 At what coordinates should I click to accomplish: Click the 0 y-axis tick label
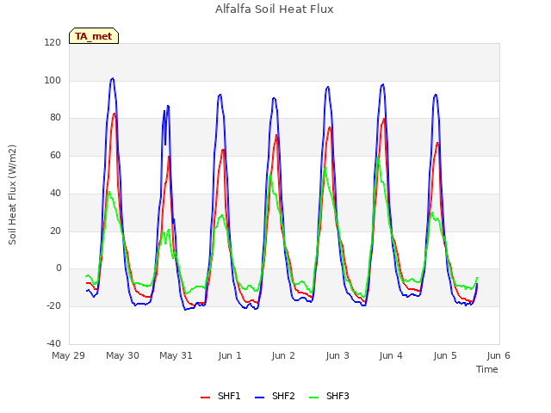click(59, 268)
